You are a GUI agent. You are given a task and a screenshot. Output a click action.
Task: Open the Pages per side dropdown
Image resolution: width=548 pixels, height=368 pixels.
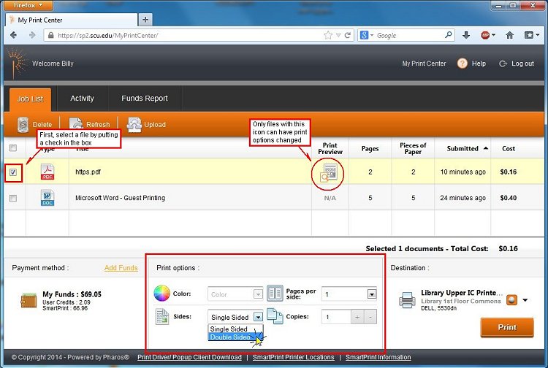[x=371, y=294]
